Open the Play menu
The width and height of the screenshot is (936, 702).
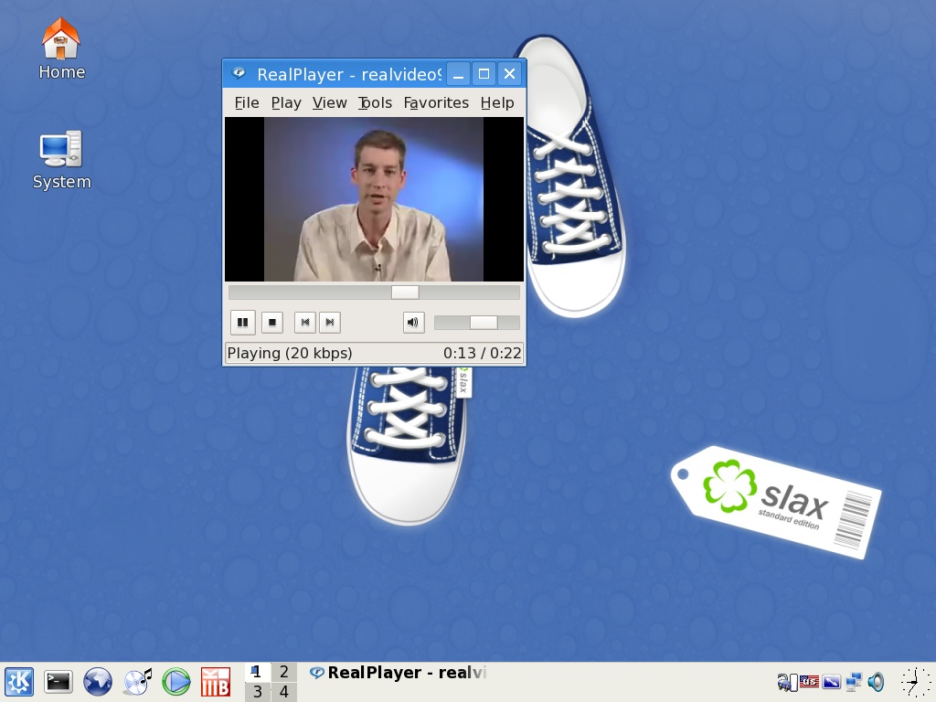coord(286,102)
